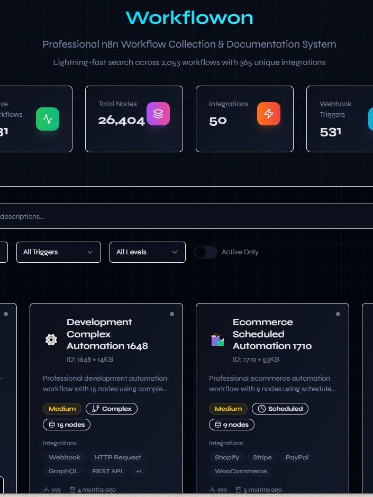Screen dimensions: 373x497
Task: Click Professional development automation description text
Action: (x=105, y=383)
